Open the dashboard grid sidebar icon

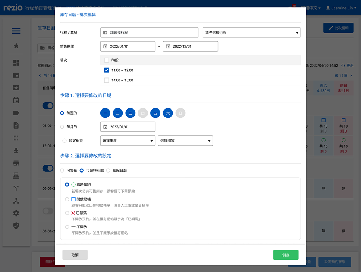16,63
